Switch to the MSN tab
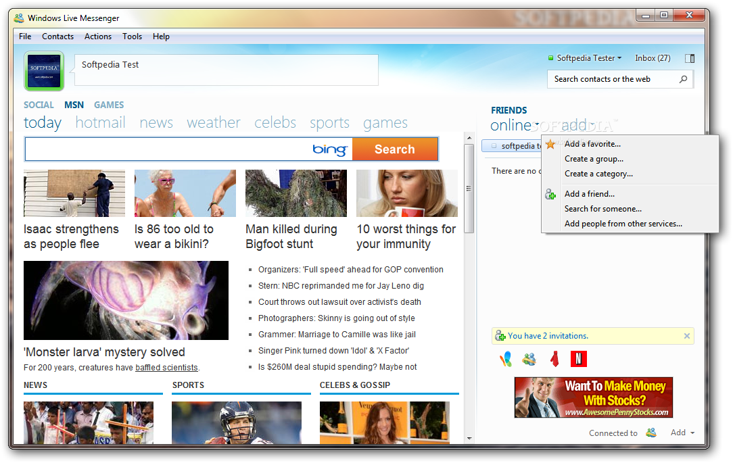Screen dimensions: 733x463 click(x=74, y=105)
